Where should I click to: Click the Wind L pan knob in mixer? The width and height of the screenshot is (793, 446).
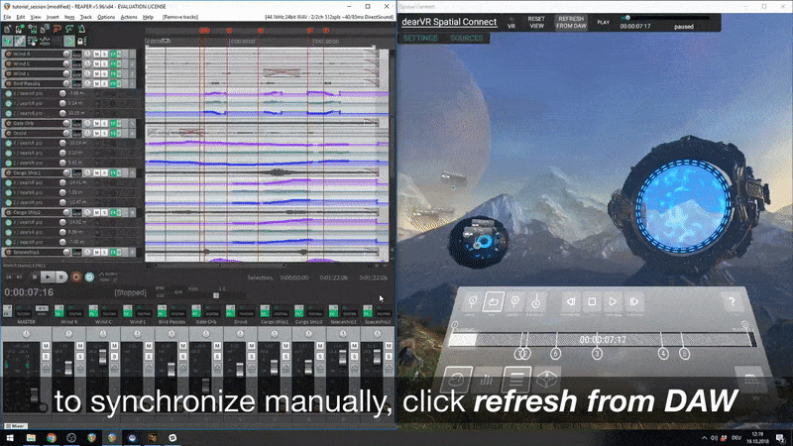(x=137, y=334)
